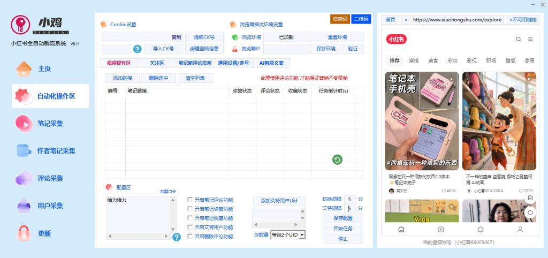
Task: Click the 保存环境 button
Action: point(326,49)
